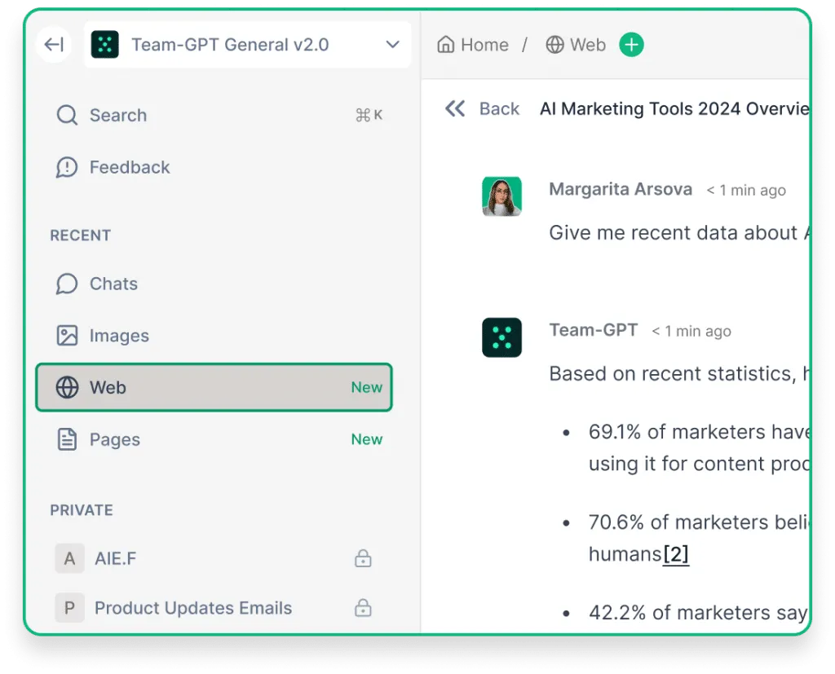Open the Product Updates Emails project
The image size is (835, 674).
214,607
